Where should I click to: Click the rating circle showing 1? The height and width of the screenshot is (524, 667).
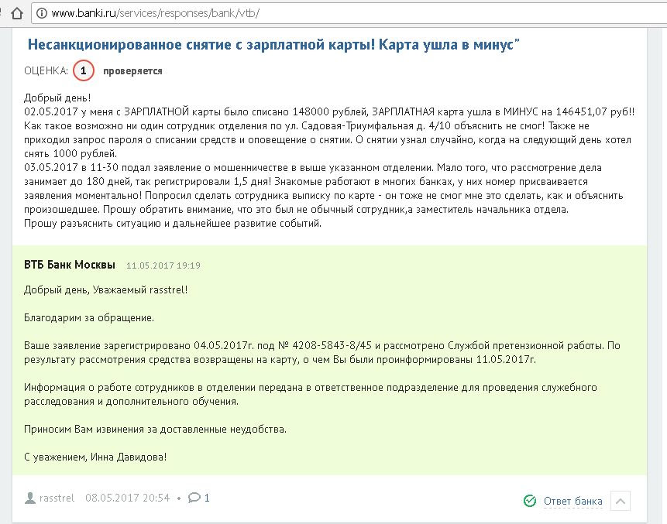tap(84, 70)
